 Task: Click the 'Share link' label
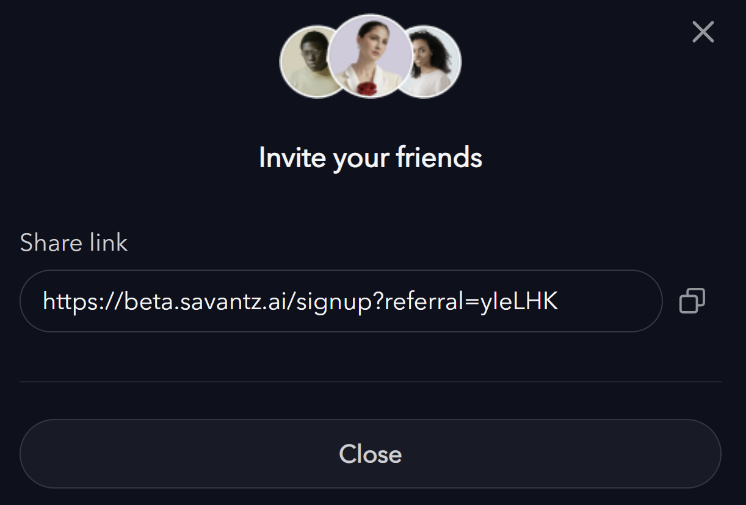[x=74, y=243]
